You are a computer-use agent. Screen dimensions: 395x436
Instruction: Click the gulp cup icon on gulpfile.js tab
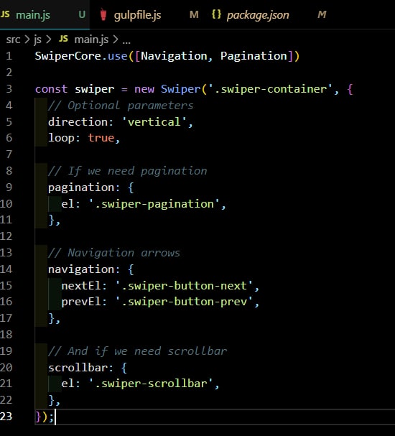coord(103,15)
